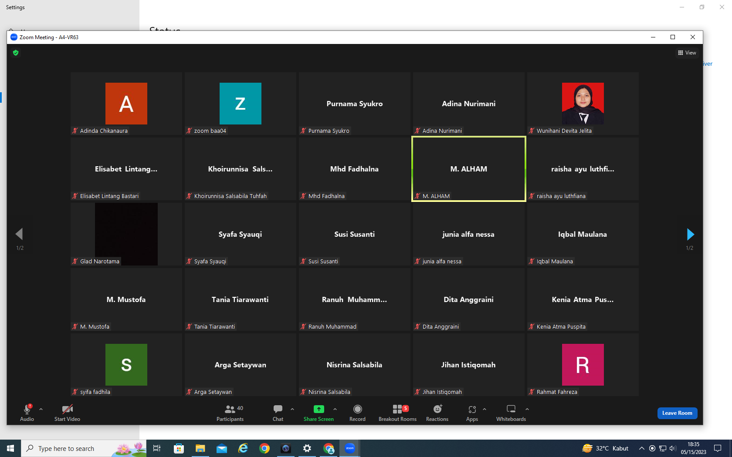Open the View layout menu
This screenshot has width=732, height=457.
687,53
